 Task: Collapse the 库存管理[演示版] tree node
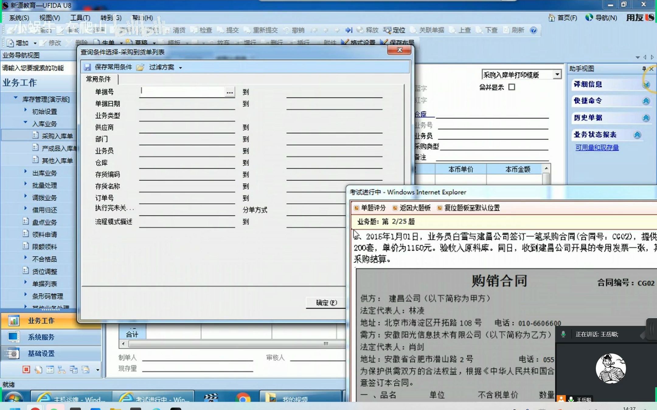(x=16, y=98)
